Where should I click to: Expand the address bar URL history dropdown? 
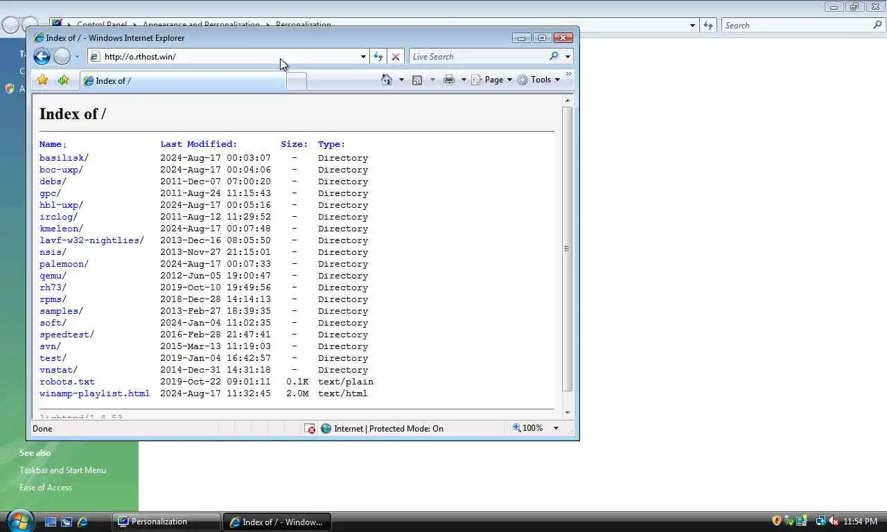click(363, 57)
